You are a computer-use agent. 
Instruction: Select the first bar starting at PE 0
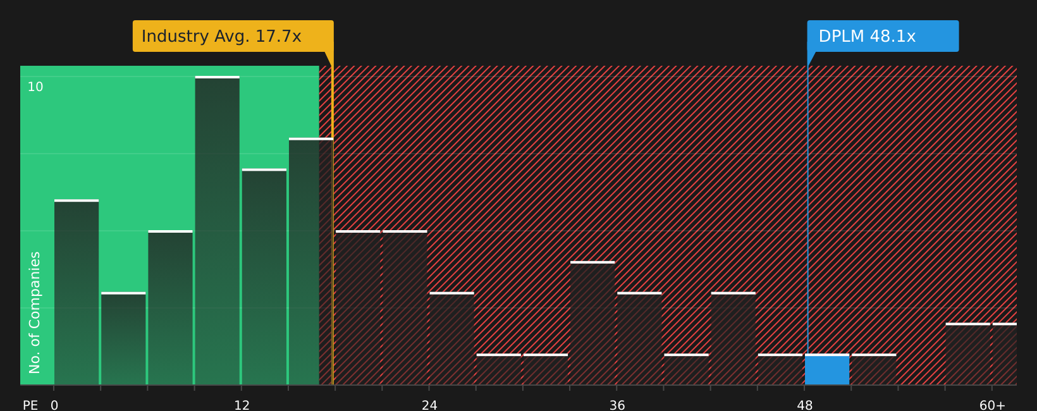tap(77, 292)
